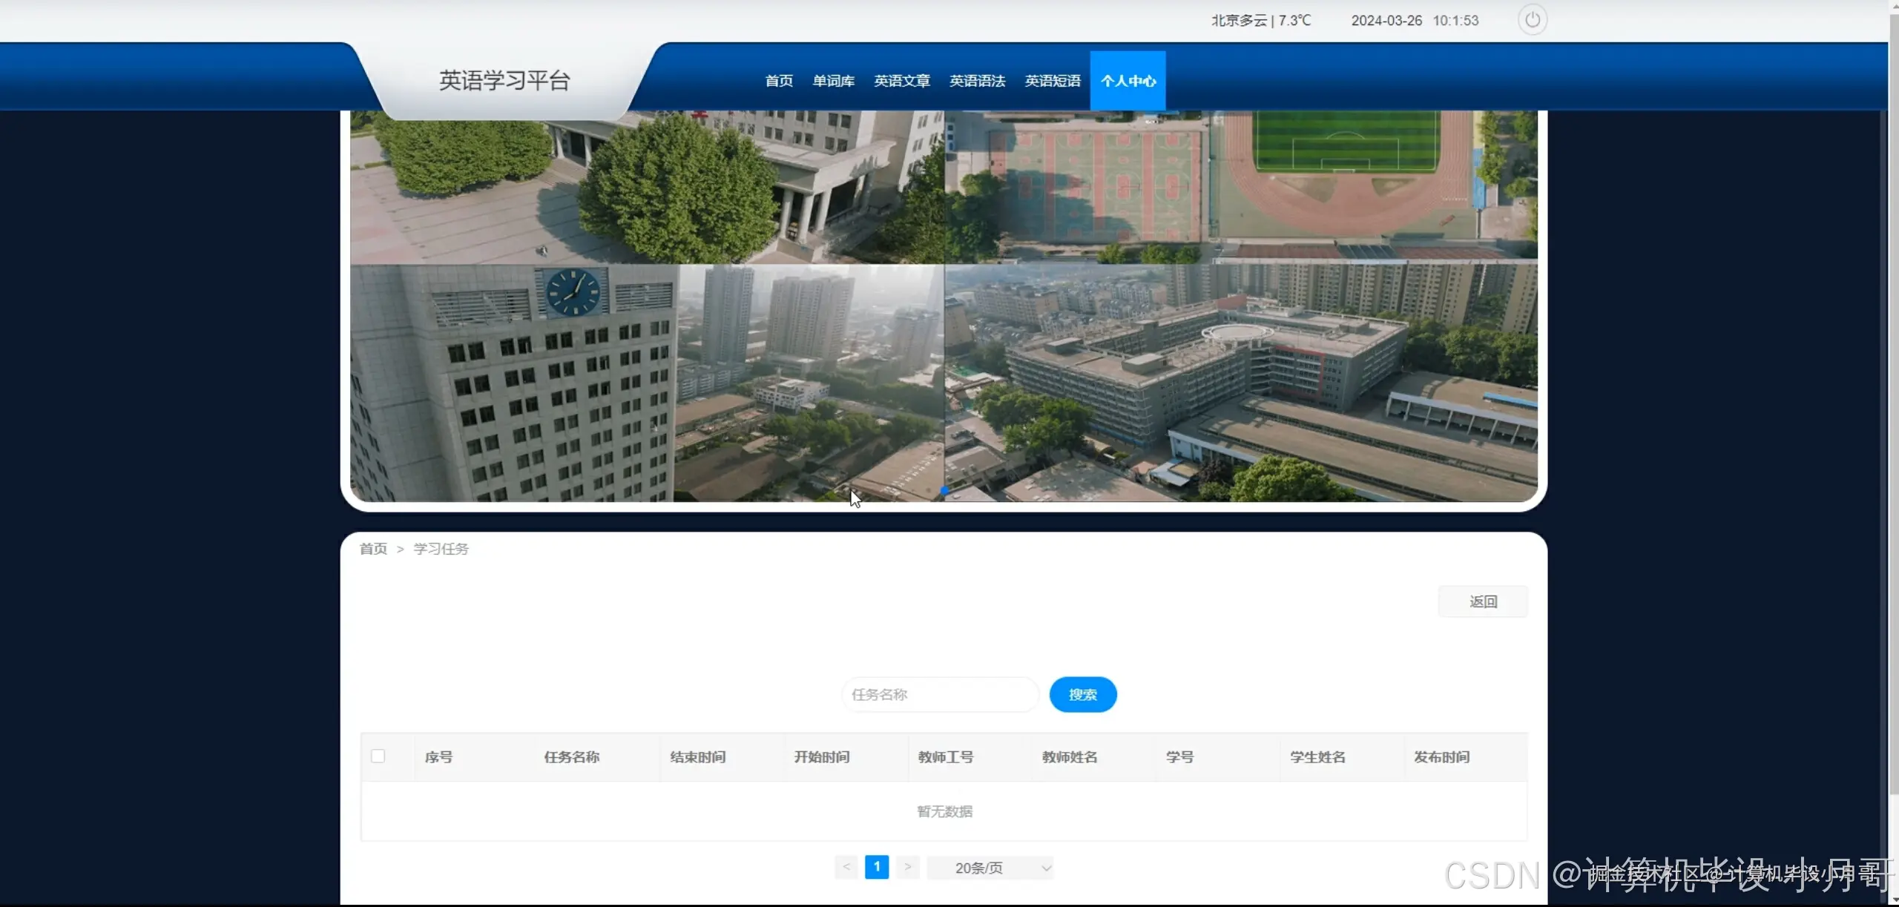Navigate to the 英语短语 tab
This screenshot has width=1899, height=907.
(x=1053, y=81)
